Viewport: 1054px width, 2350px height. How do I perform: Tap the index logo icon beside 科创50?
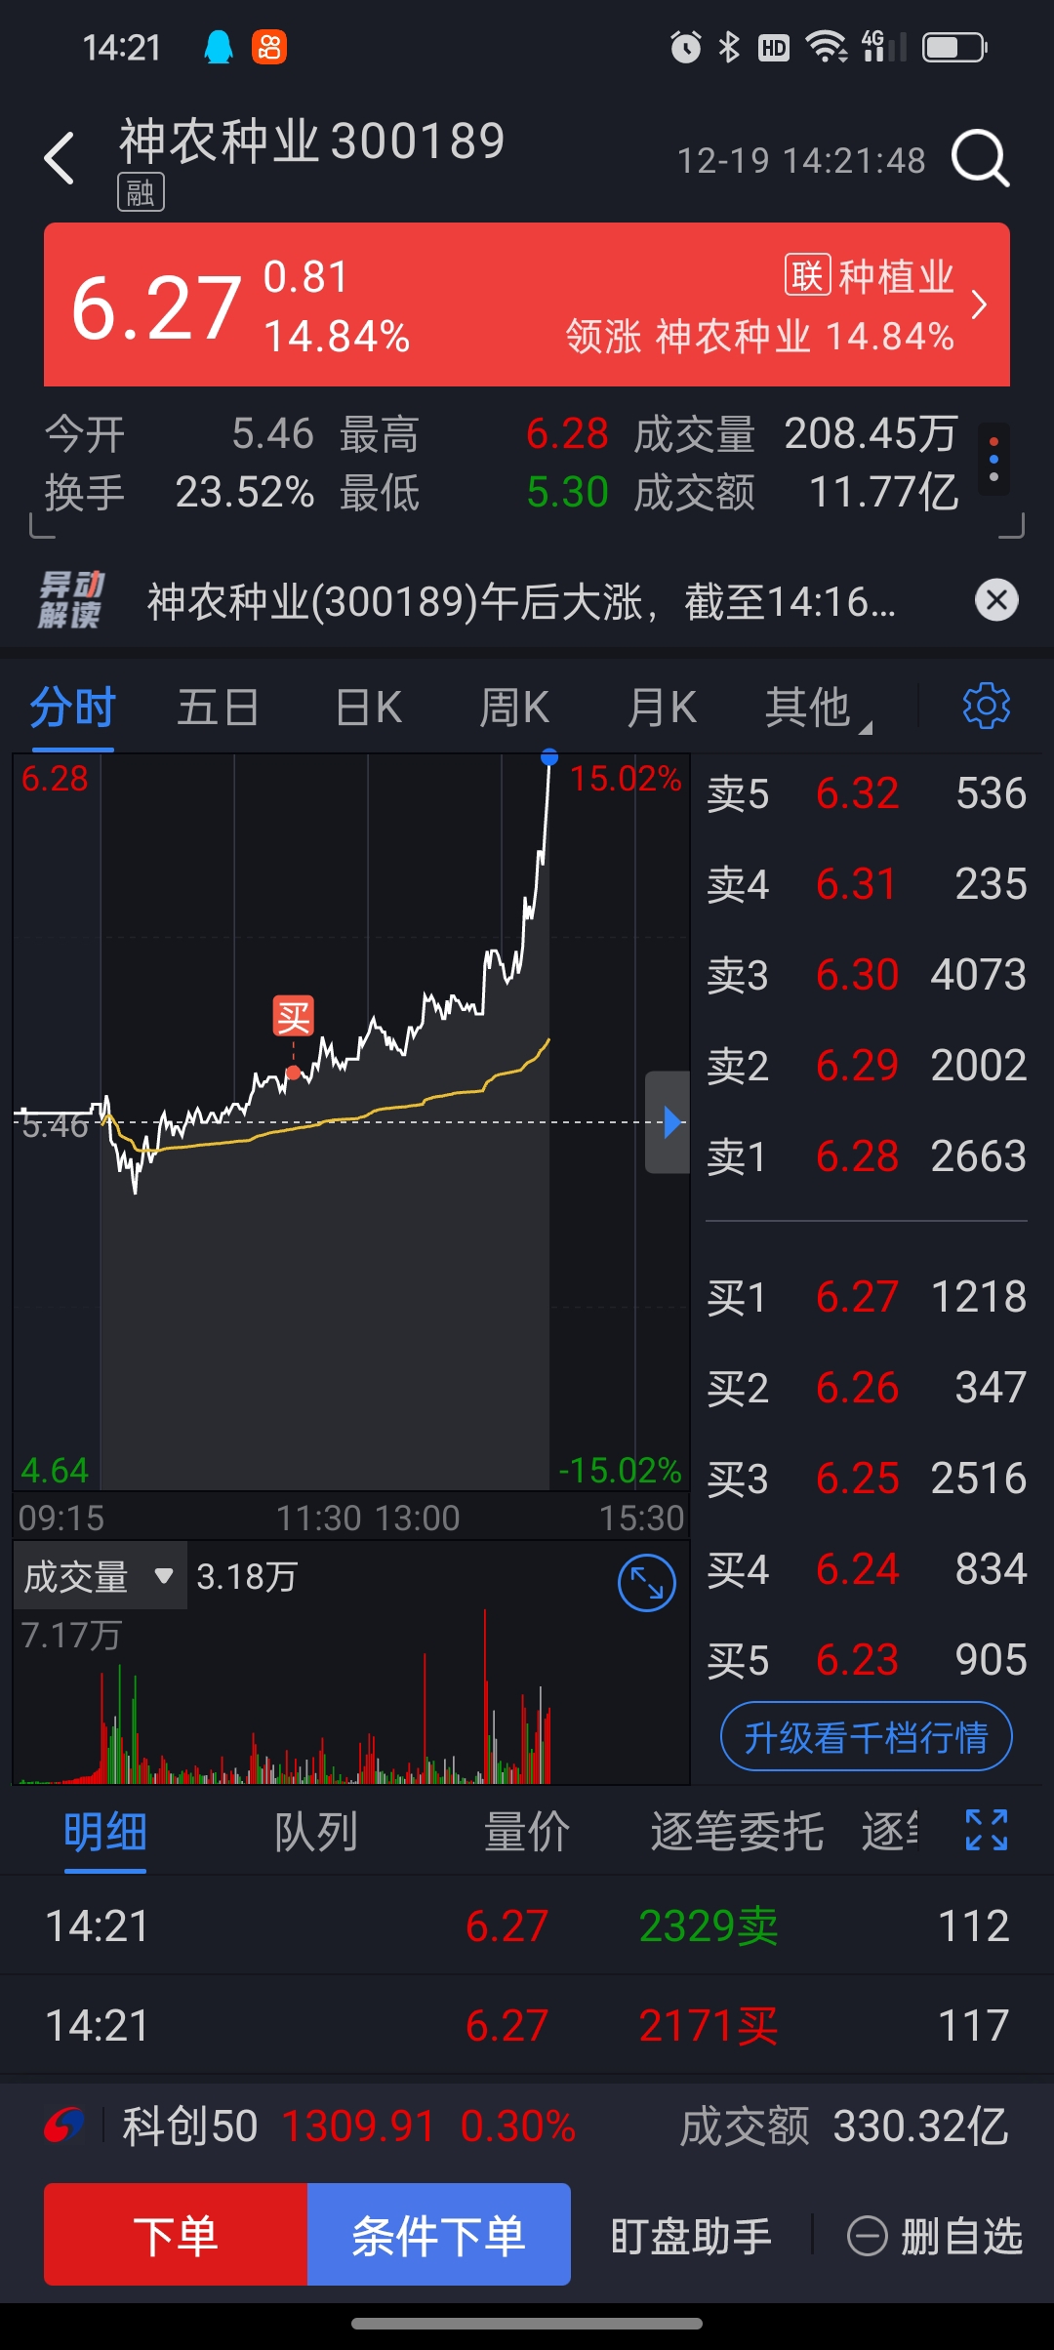point(64,2126)
